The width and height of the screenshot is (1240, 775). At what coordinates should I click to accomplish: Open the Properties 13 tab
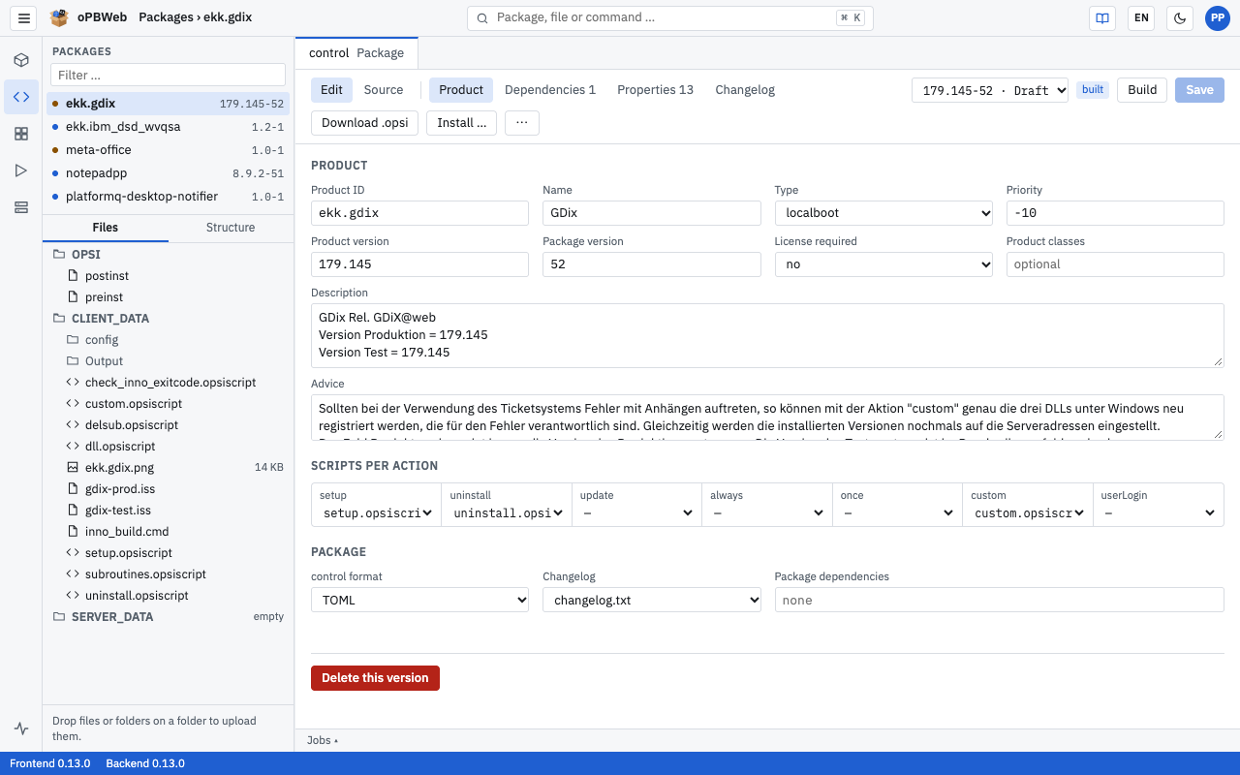(x=655, y=90)
